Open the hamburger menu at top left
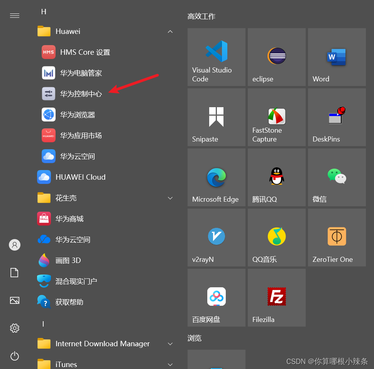 (15, 16)
